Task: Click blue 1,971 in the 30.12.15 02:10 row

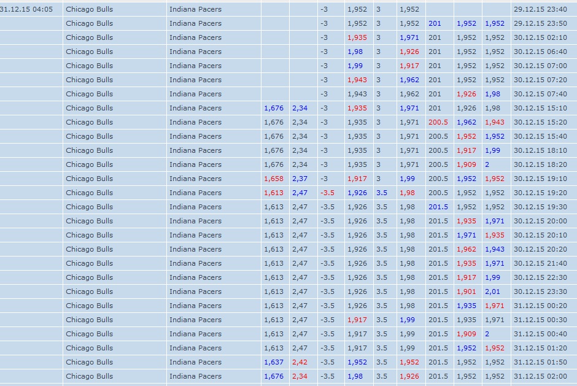Action: pyautogui.click(x=409, y=37)
